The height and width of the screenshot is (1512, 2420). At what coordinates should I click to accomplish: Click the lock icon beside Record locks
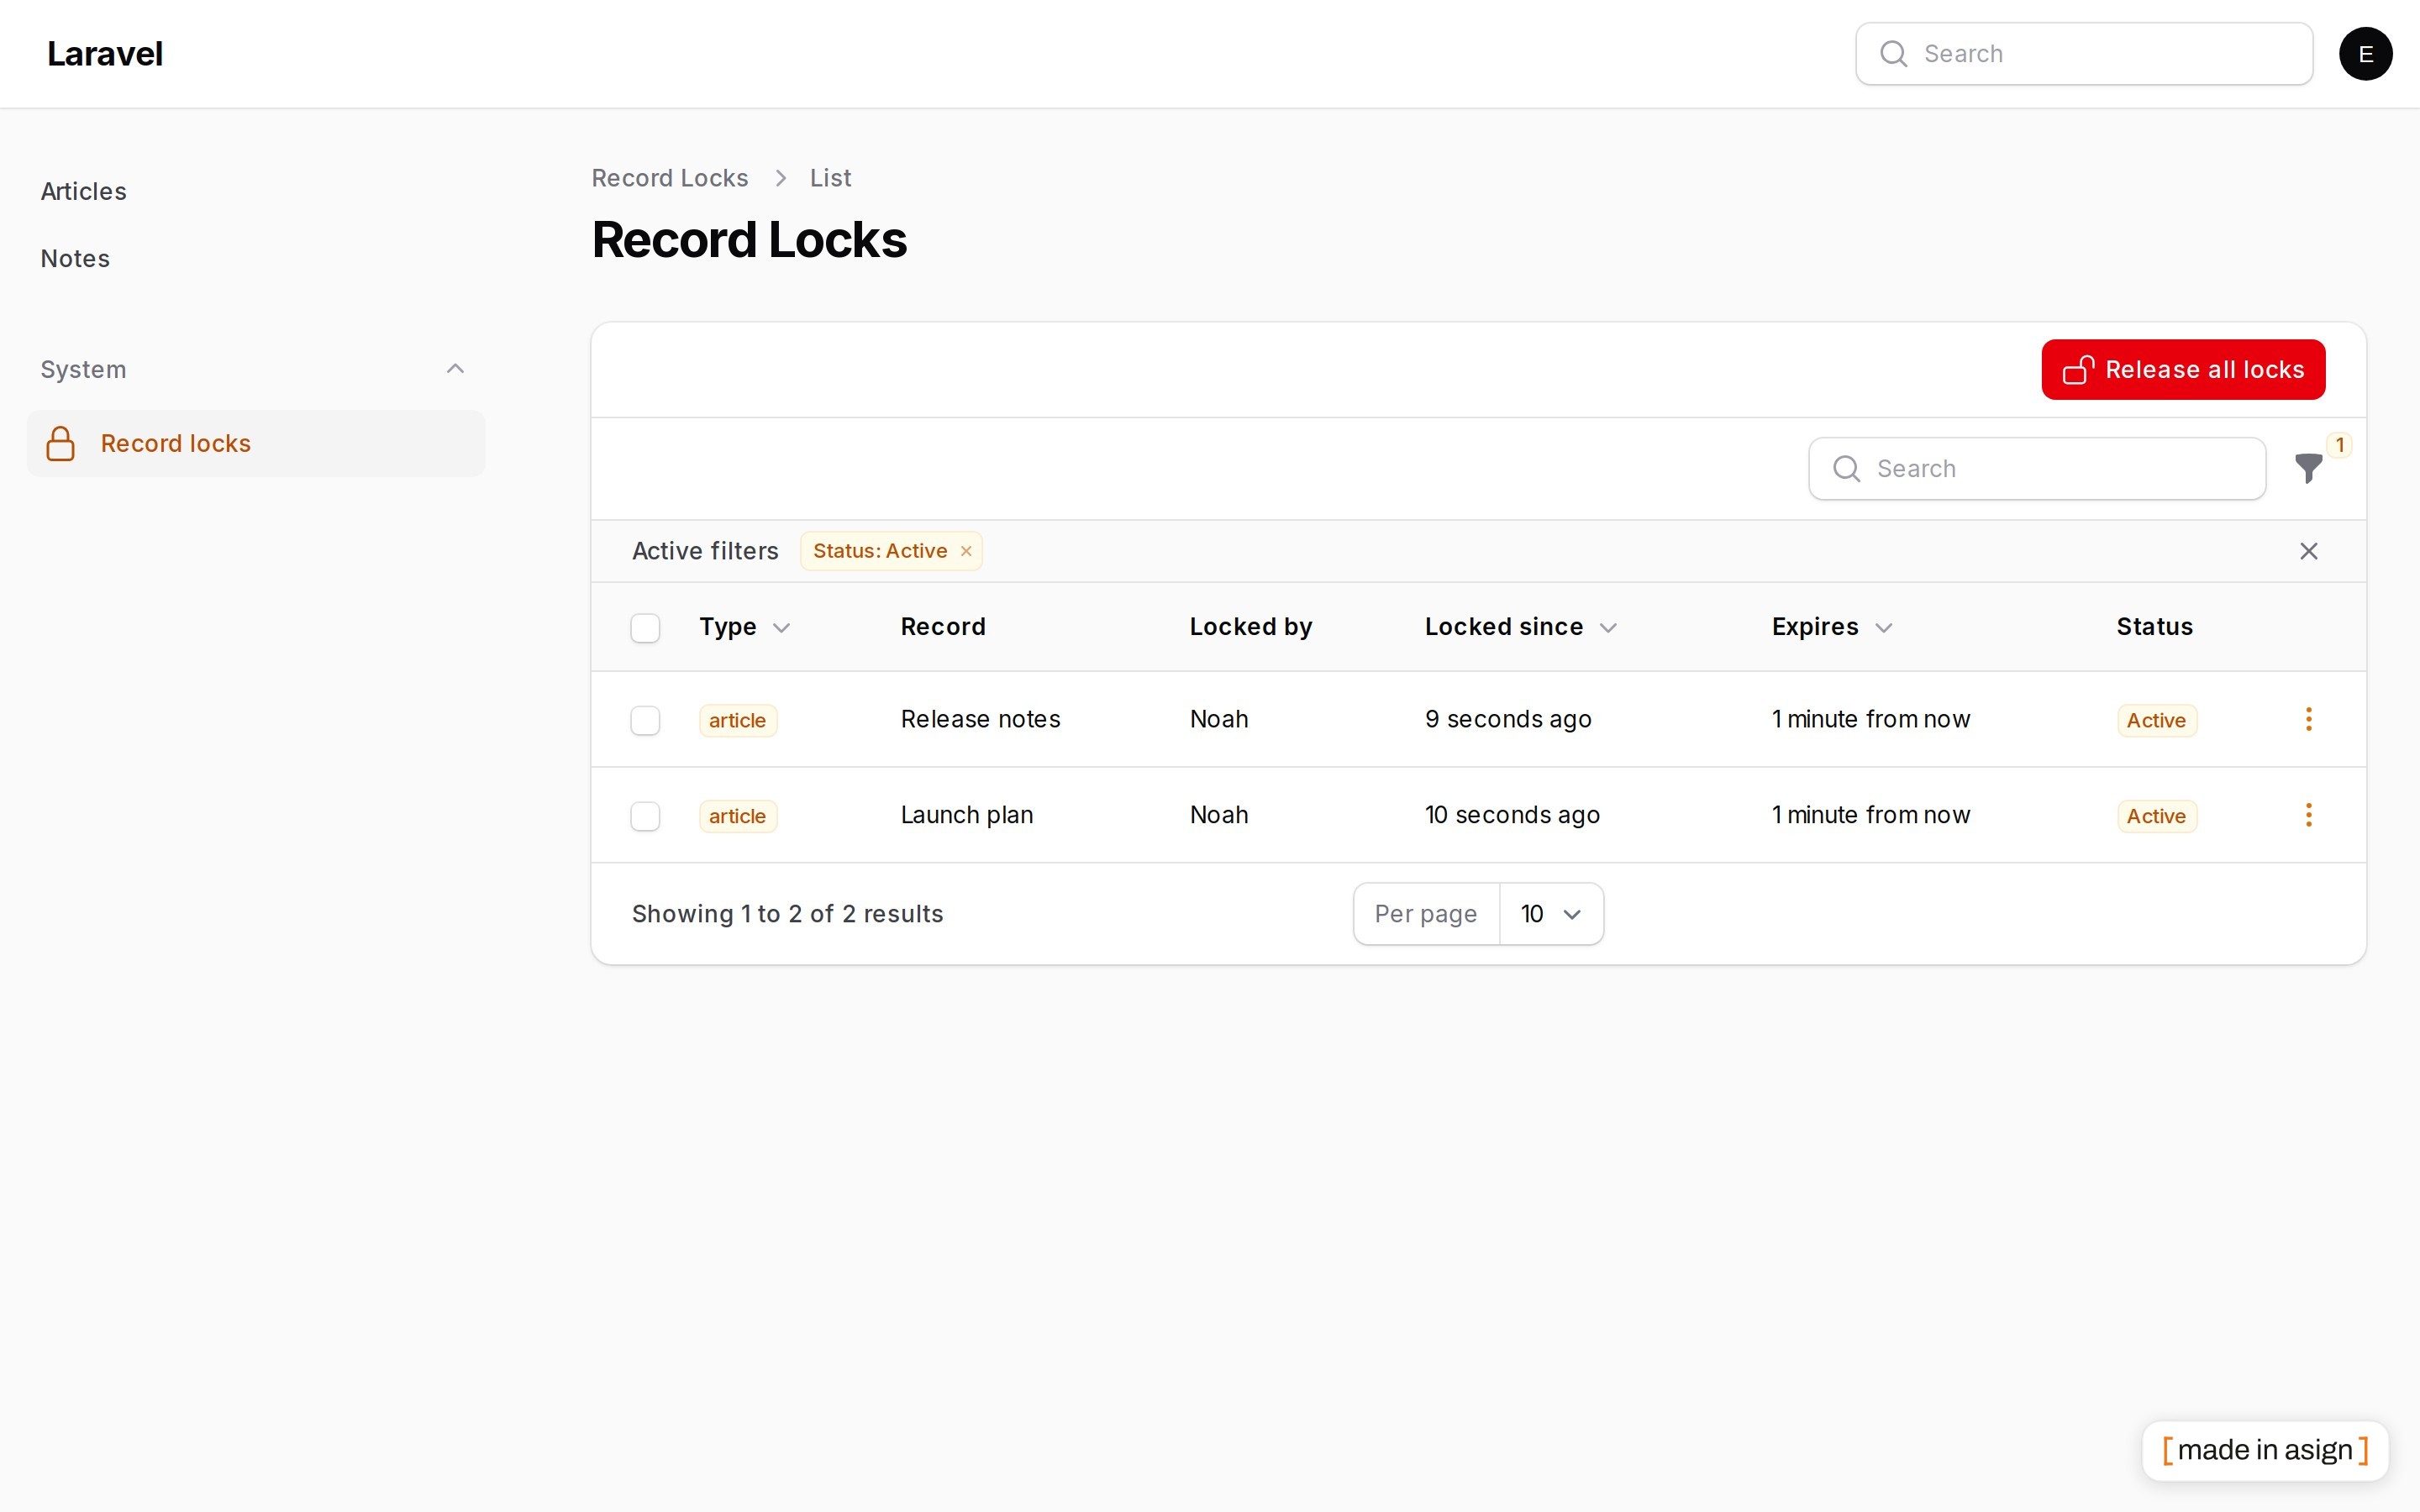[x=61, y=443]
